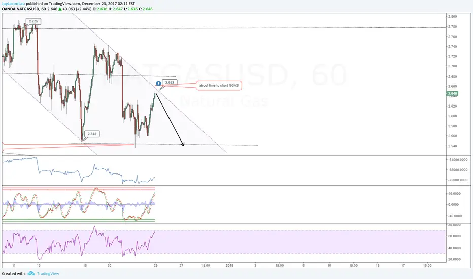Open the JayJasonLau author link
The height and width of the screenshot is (279, 473).
pos(13,4)
